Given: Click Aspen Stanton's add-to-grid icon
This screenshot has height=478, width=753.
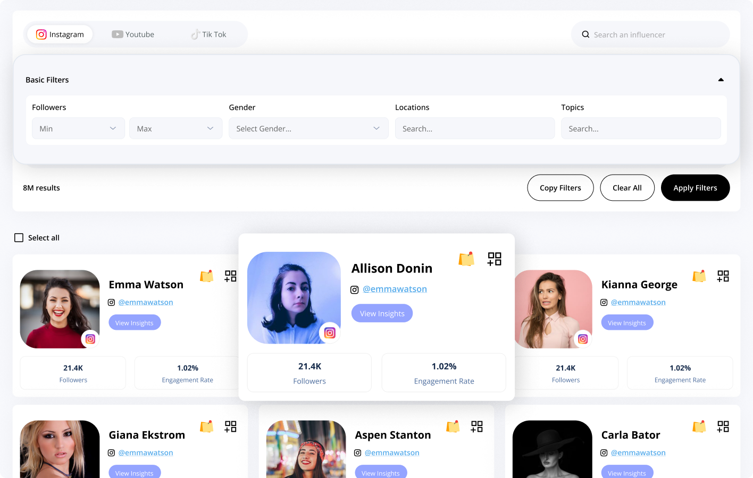Looking at the screenshot, I should point(476,426).
